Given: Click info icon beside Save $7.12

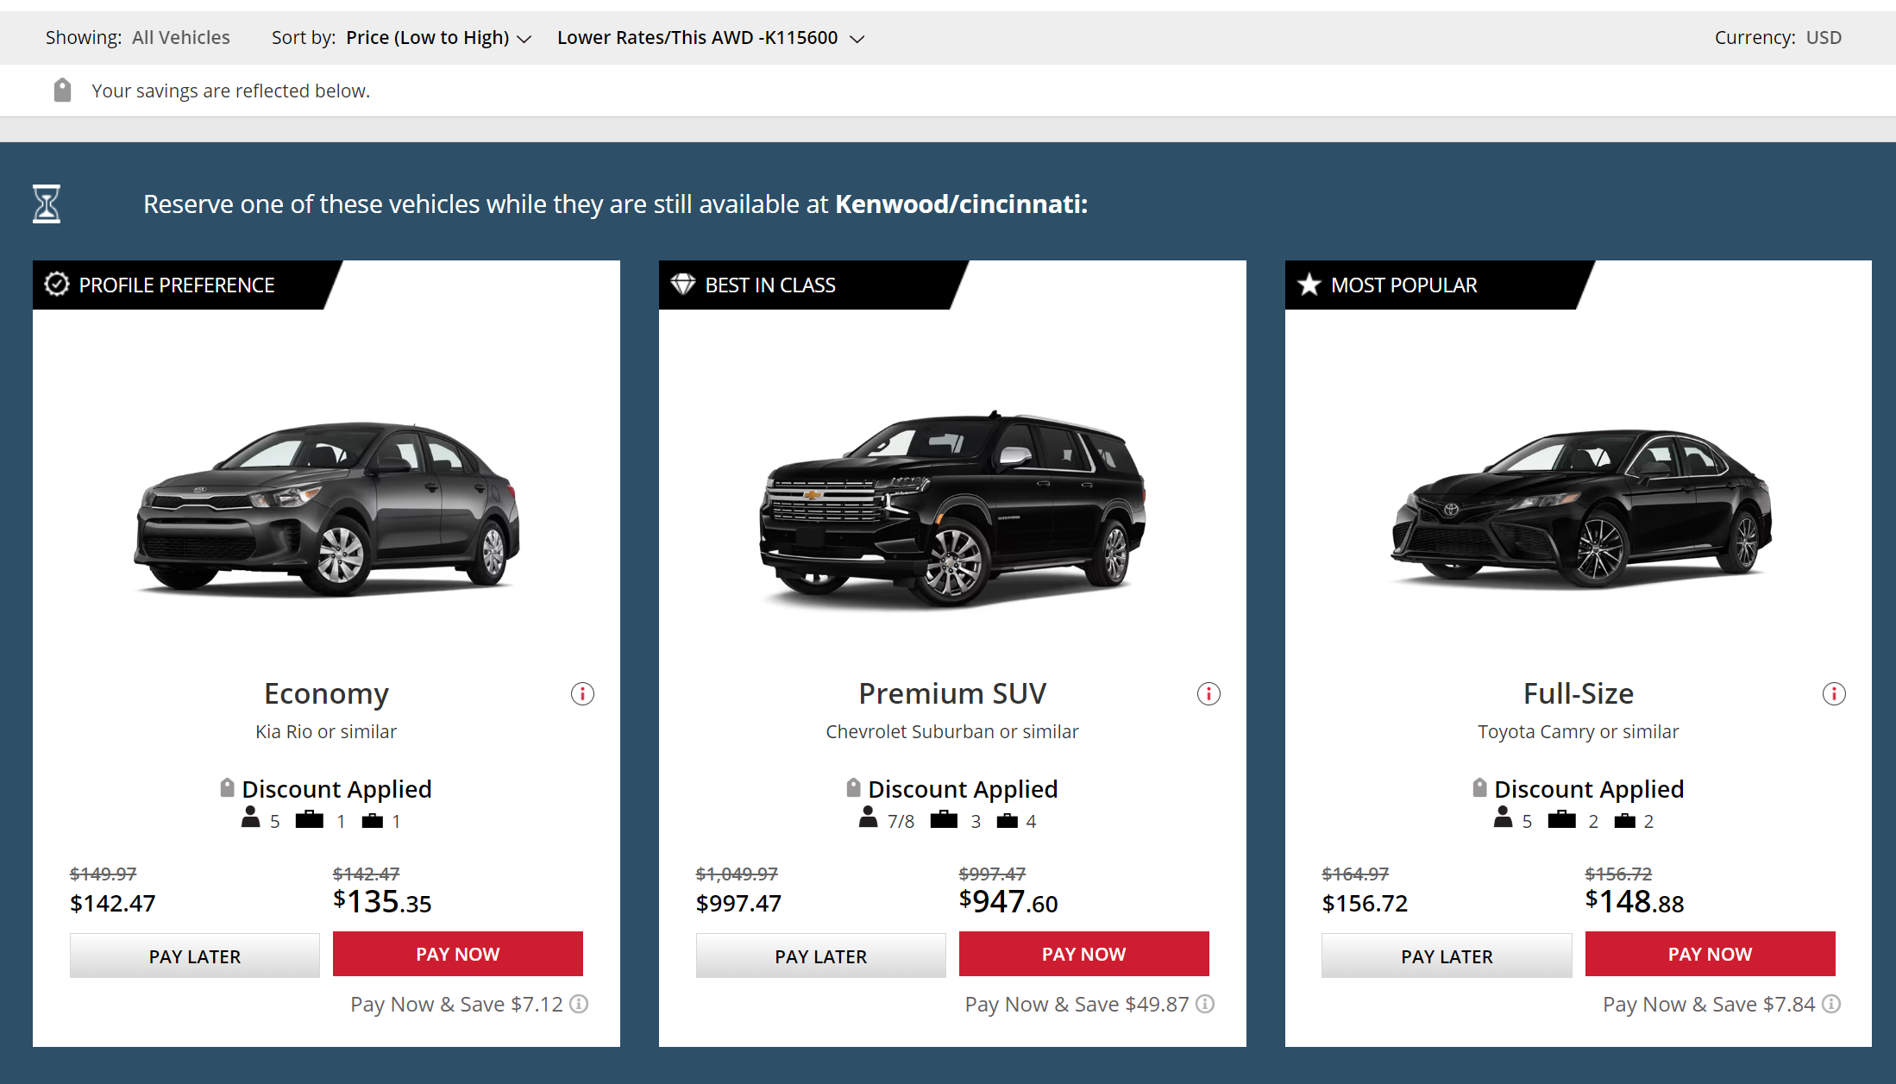Looking at the screenshot, I should coord(580,1004).
